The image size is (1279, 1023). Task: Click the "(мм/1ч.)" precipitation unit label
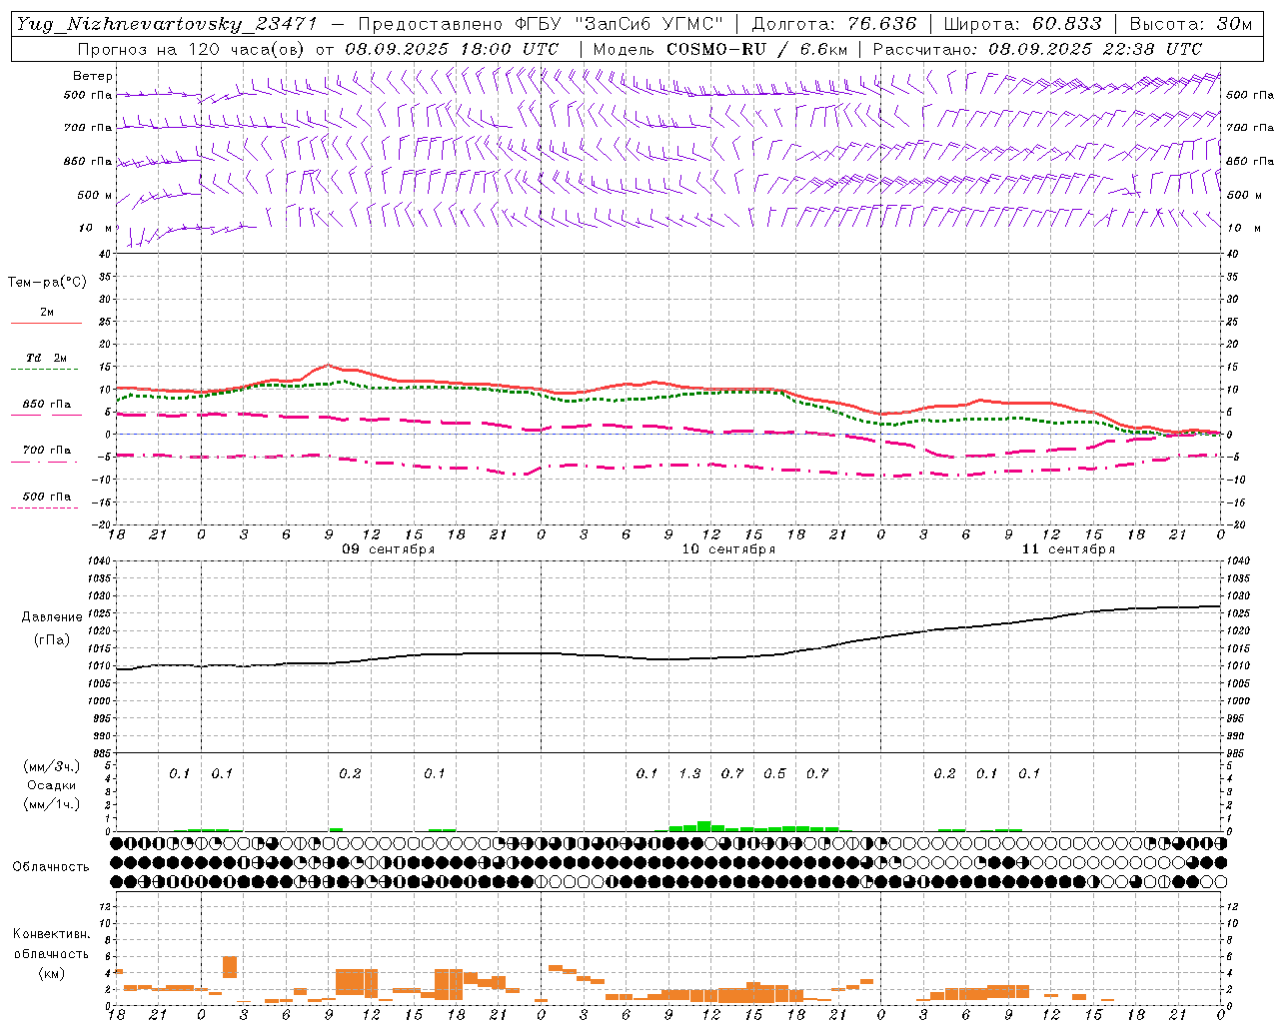coord(51,804)
